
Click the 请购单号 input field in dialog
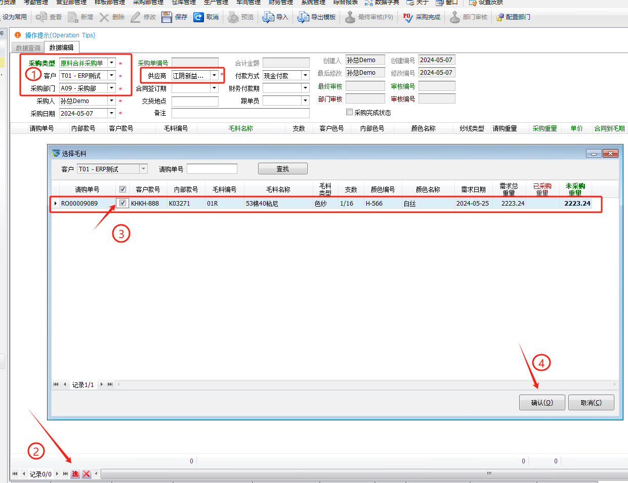click(x=212, y=169)
